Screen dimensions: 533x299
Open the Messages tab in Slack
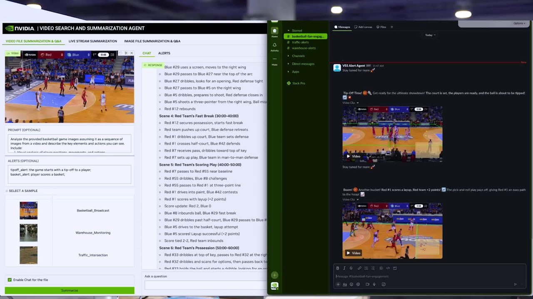pos(342,27)
